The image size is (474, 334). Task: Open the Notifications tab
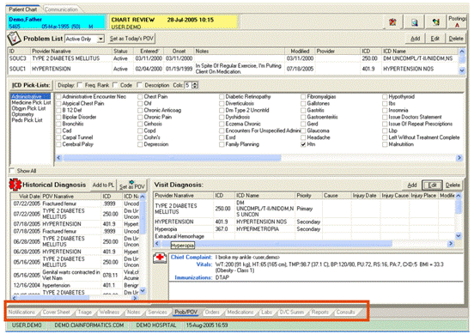point(21,312)
